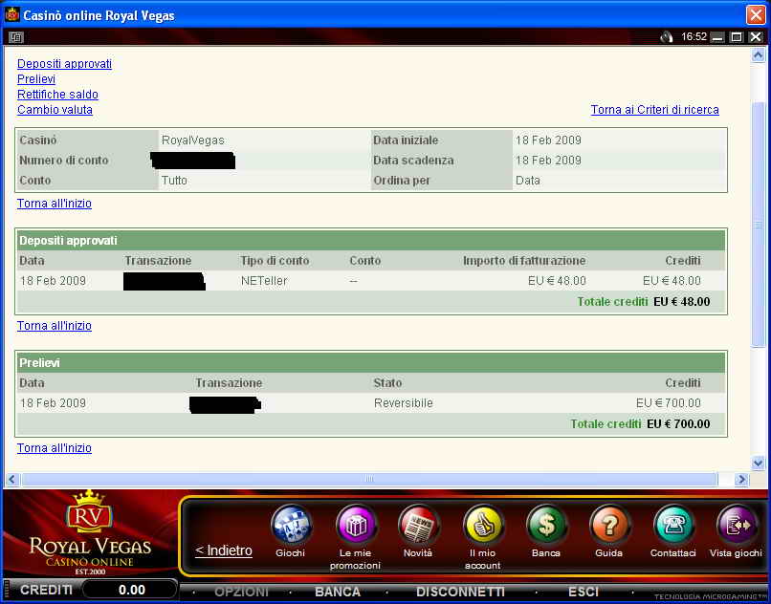Click the horizontal scrollbar thumb
The image size is (771, 604).
(x=369, y=479)
